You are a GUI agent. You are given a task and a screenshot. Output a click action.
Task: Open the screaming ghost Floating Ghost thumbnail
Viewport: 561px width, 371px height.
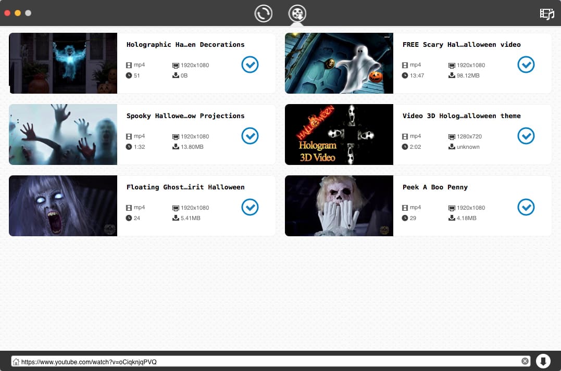click(x=63, y=206)
